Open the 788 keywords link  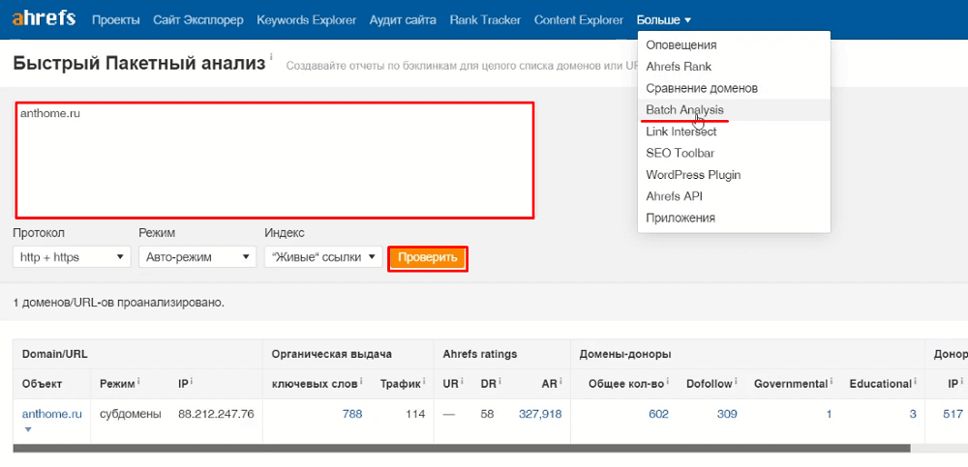tap(352, 414)
